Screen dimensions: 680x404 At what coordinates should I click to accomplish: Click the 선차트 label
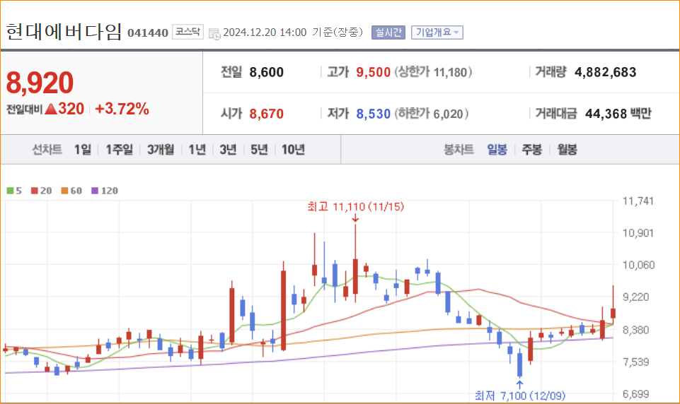click(47, 150)
